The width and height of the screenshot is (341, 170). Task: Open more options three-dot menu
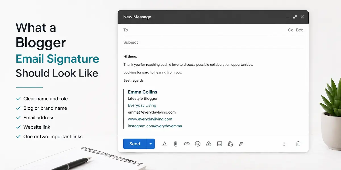pos(284,144)
